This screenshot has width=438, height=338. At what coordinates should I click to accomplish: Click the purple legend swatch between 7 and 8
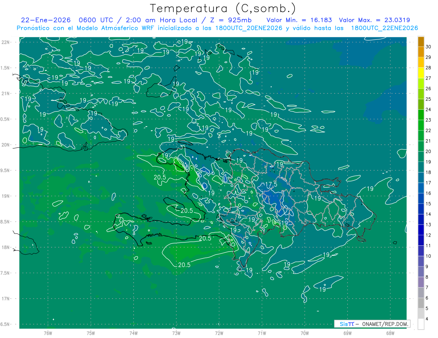coord(421,282)
